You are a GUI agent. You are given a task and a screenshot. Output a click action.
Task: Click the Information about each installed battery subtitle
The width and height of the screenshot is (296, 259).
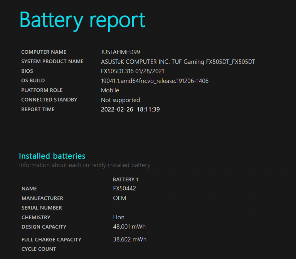[84, 165]
